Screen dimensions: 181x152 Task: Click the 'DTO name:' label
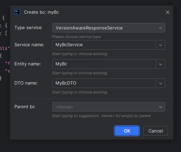click(x=26, y=83)
